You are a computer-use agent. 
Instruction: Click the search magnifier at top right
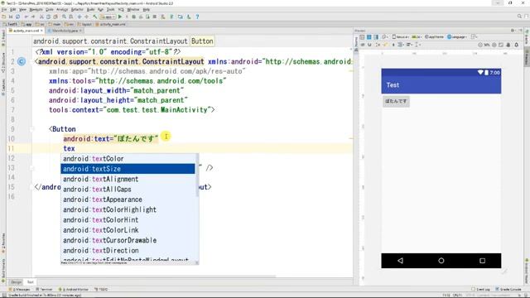pos(519,17)
